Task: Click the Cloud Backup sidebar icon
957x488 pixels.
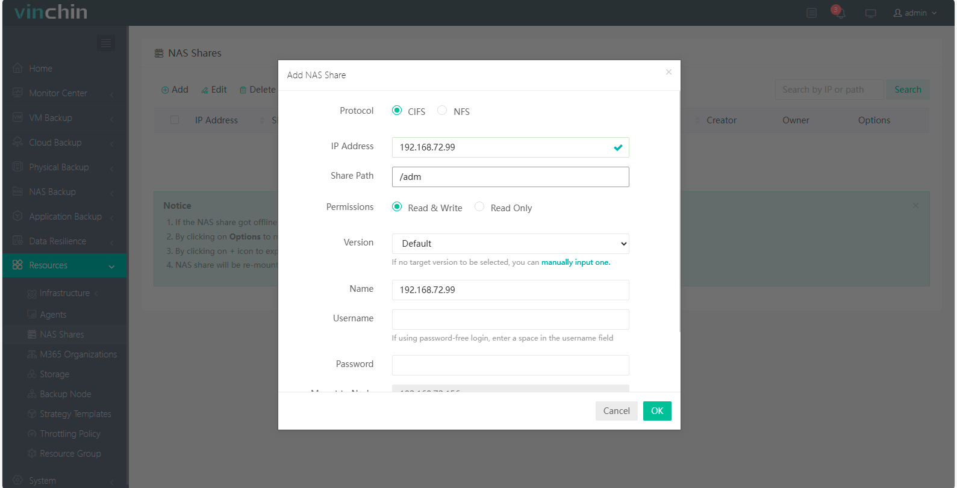Action: click(x=17, y=142)
